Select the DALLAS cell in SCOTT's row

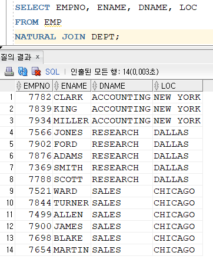[x=178, y=179]
